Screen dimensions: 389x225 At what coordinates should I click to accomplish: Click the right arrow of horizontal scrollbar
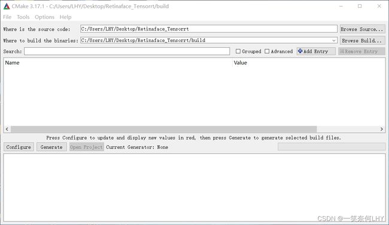(x=382, y=129)
